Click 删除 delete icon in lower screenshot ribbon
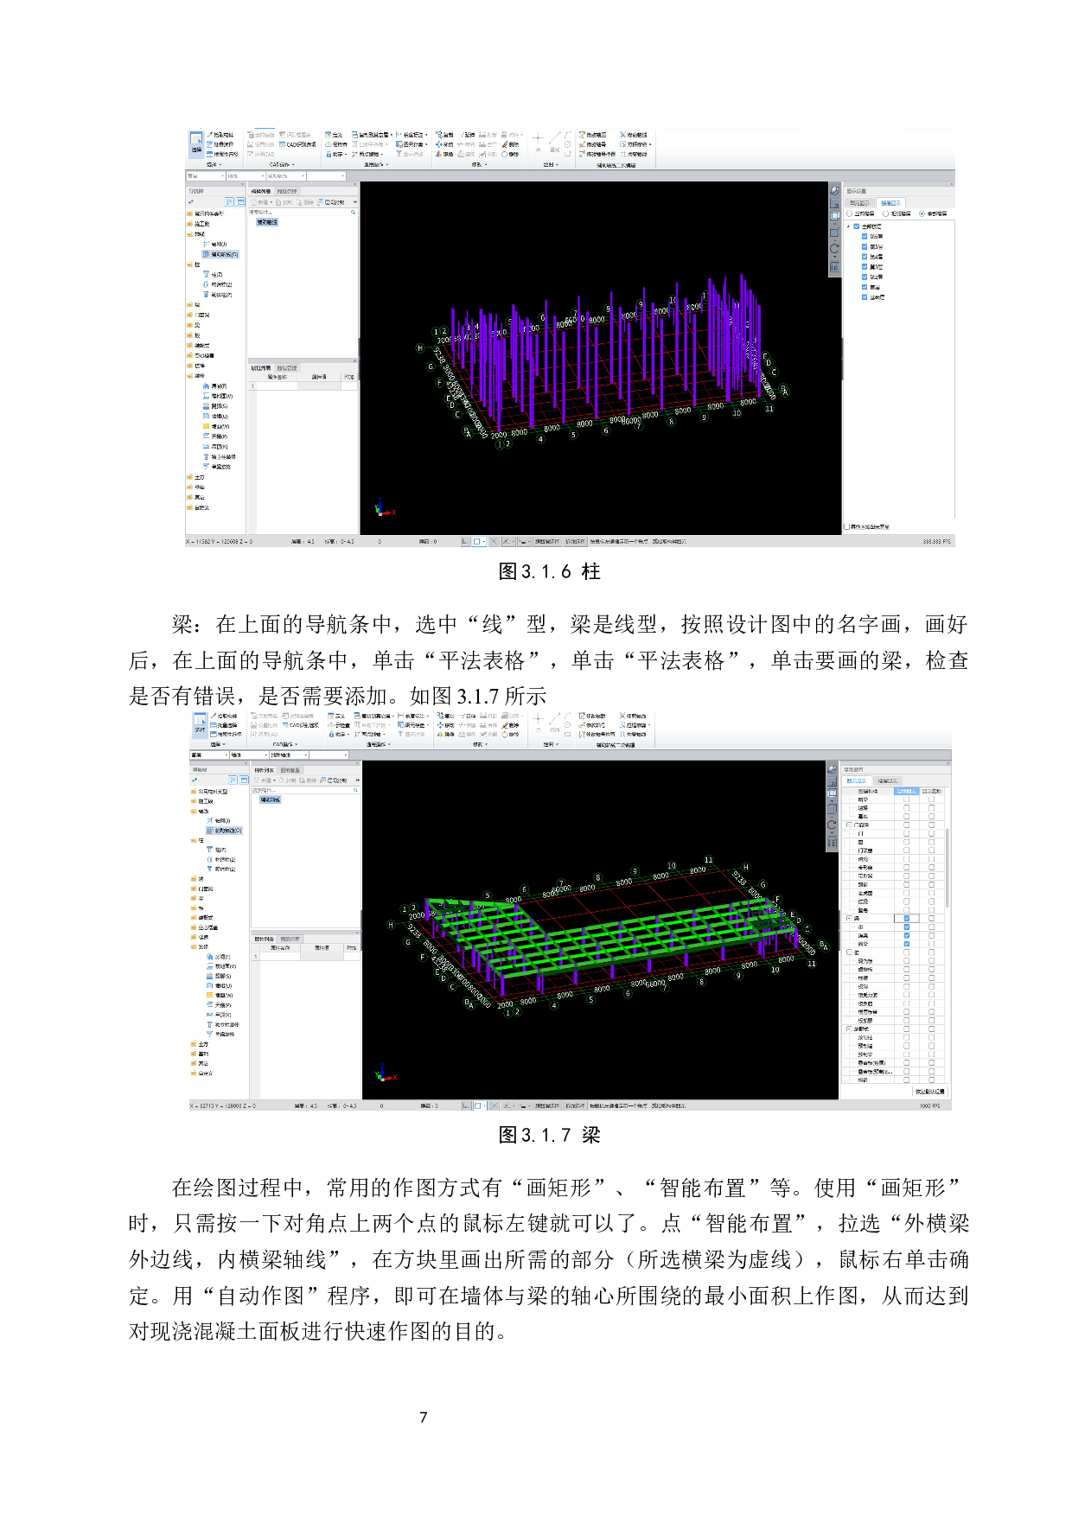Image resolution: width=1072 pixels, height=1516 pixels. (x=511, y=725)
